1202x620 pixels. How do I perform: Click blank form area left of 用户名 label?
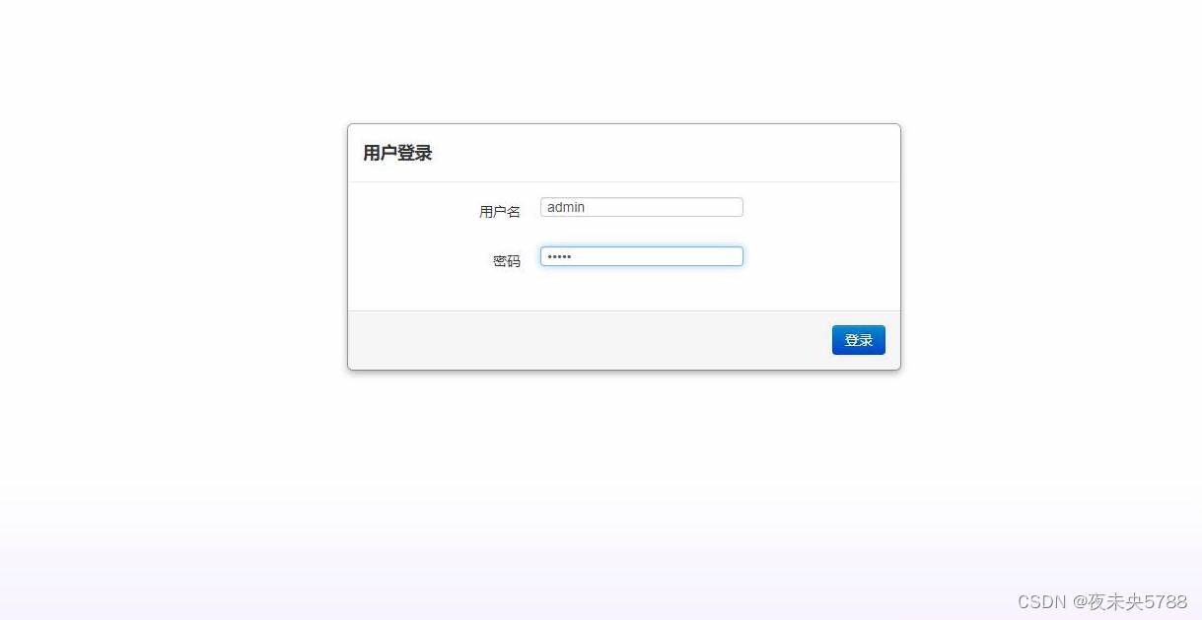tap(412, 212)
